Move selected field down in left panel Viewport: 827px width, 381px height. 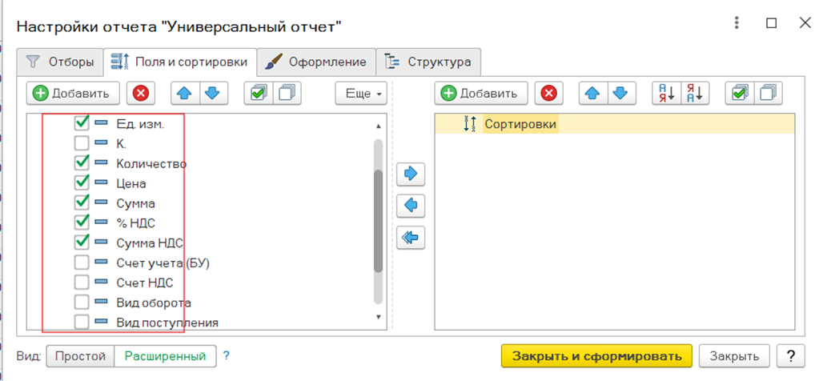[211, 94]
